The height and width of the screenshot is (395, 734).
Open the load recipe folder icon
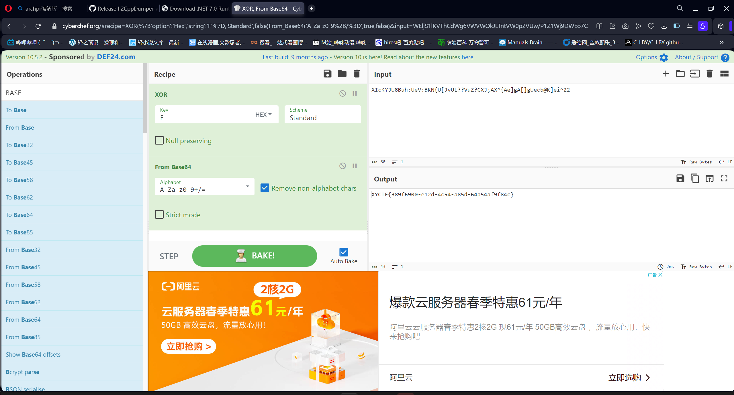click(342, 74)
